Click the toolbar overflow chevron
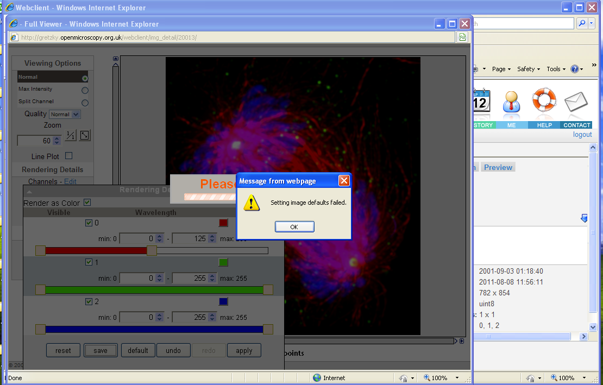603x385 pixels. click(x=594, y=65)
